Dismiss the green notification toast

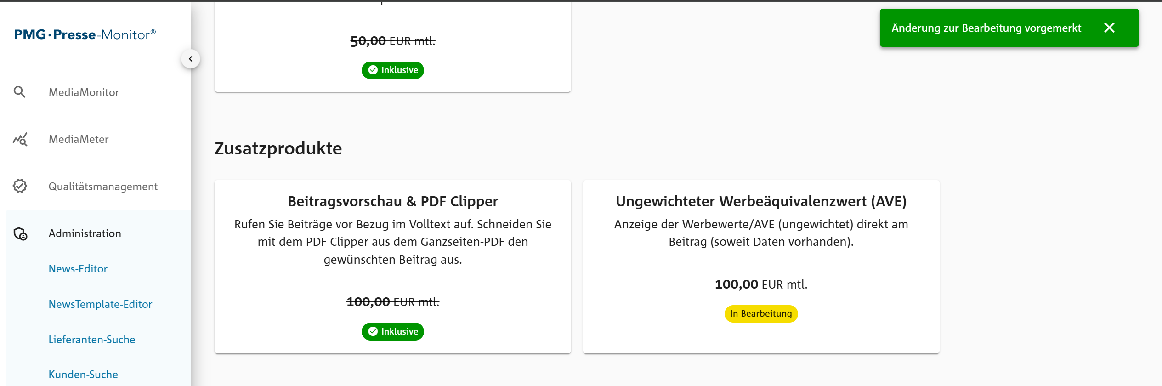click(1109, 28)
